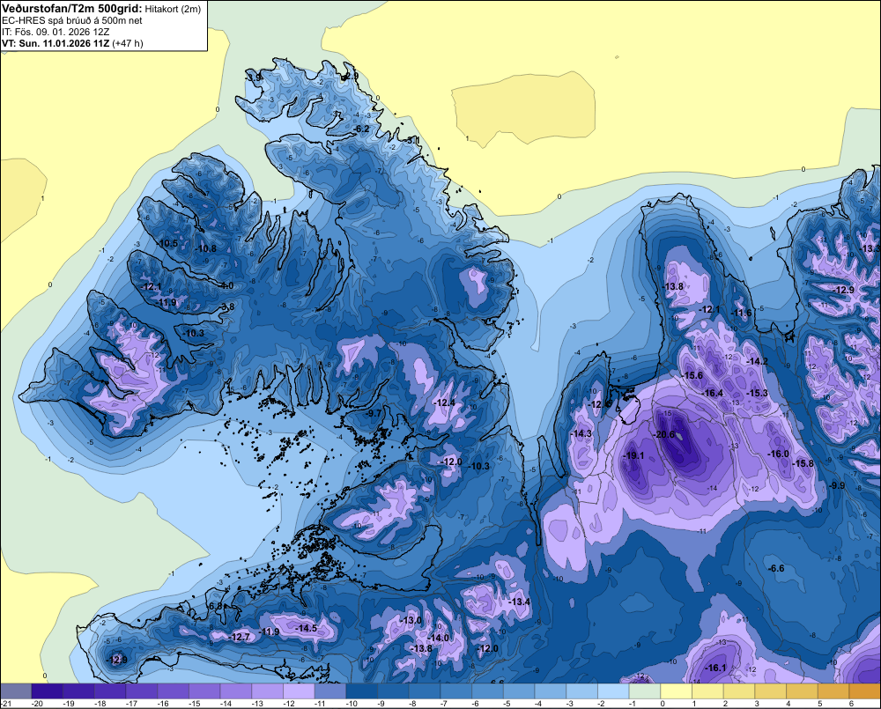Click the -13.0 temperature label
Image resolution: width=881 pixels, height=709 pixels.
click(411, 620)
